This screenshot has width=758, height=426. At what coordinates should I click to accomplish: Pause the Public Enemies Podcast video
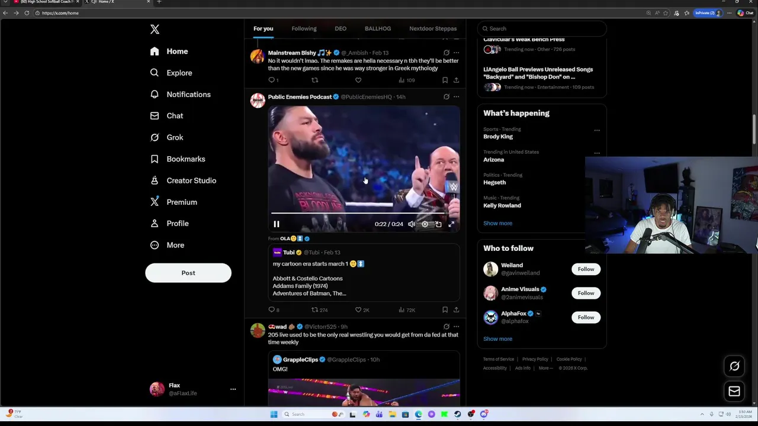tap(277, 224)
